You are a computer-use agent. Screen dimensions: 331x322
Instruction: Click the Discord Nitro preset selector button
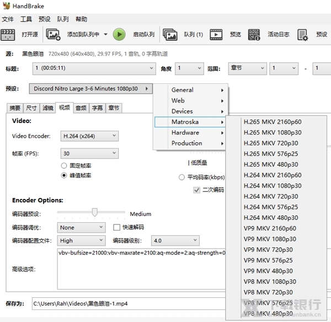tap(90, 88)
